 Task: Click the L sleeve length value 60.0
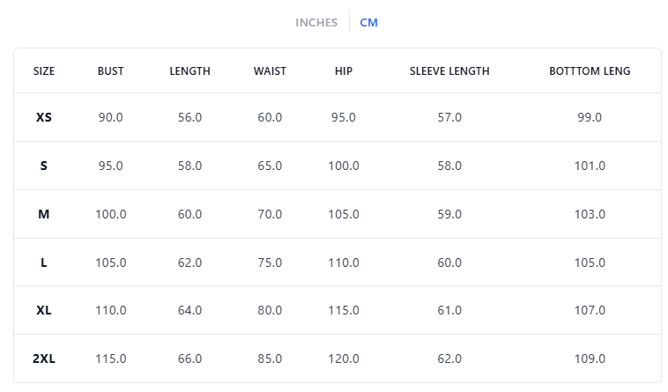click(x=449, y=263)
